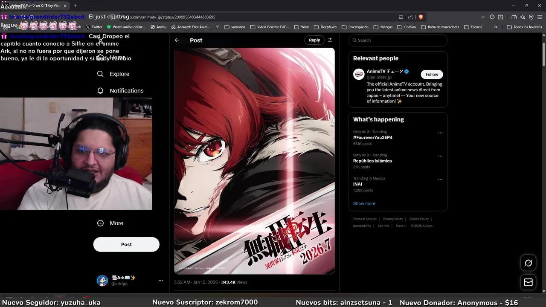
Task: Open Privacy Policy link
Action: (393, 219)
